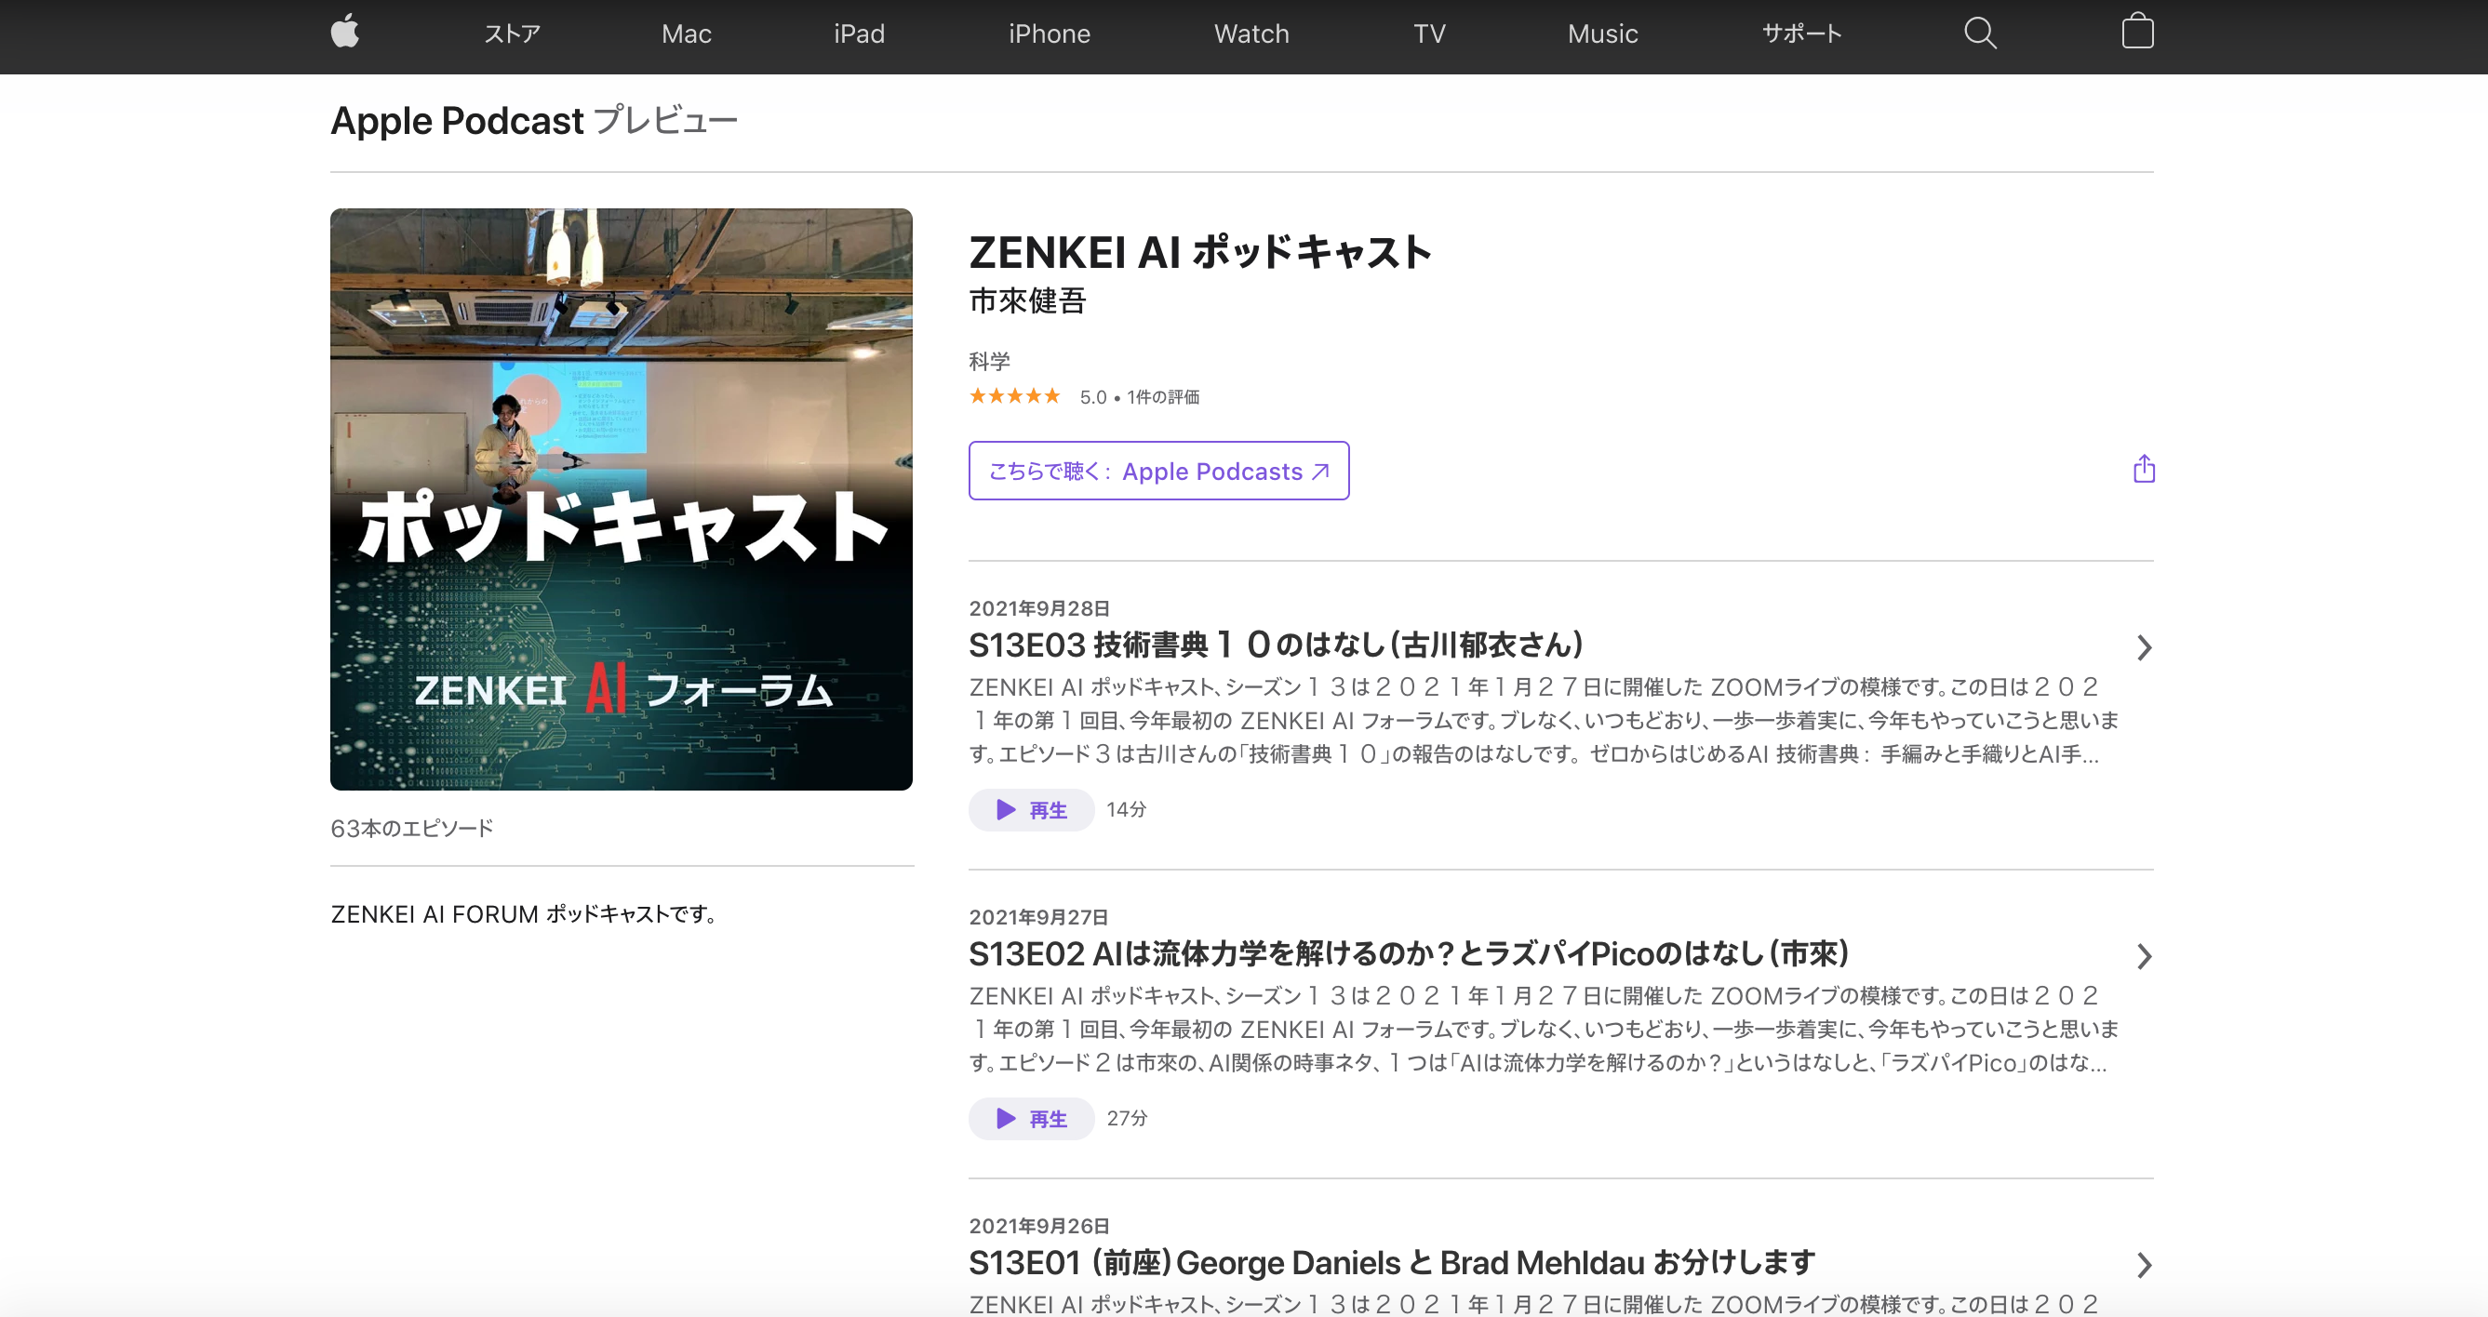Open the search magnifier icon

1980,33
